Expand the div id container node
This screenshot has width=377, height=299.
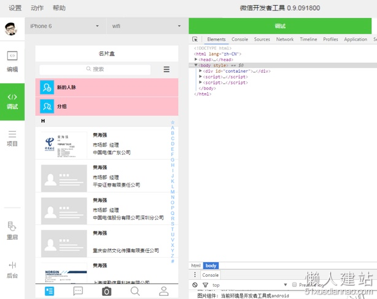tap(200, 71)
